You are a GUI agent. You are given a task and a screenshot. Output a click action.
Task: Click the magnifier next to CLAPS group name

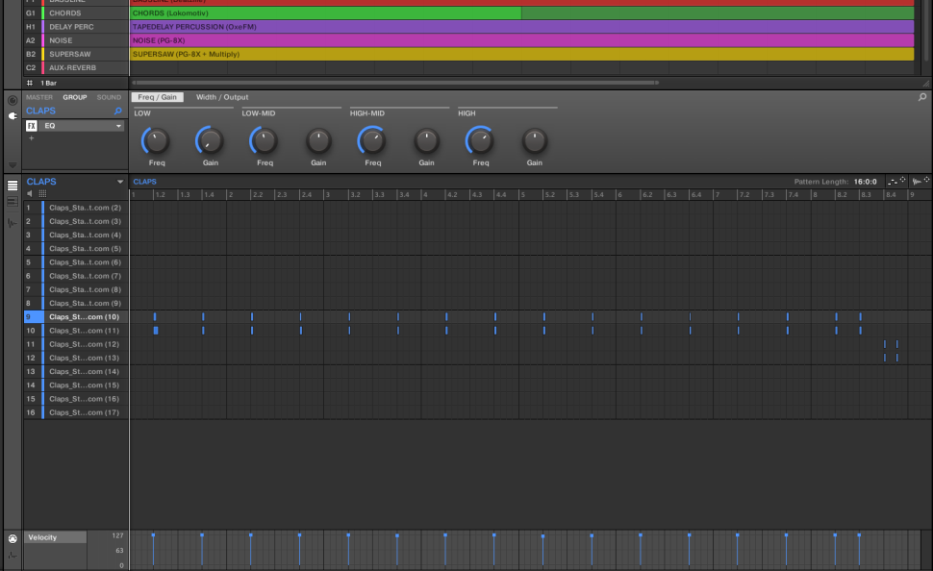tap(118, 112)
